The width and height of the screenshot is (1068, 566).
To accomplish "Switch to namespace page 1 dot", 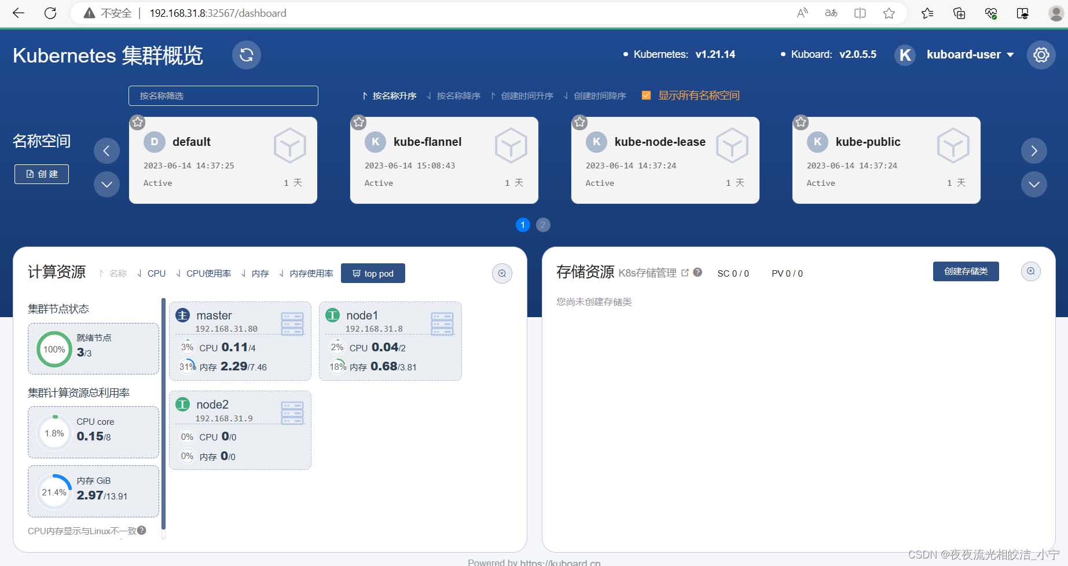I will click(523, 225).
